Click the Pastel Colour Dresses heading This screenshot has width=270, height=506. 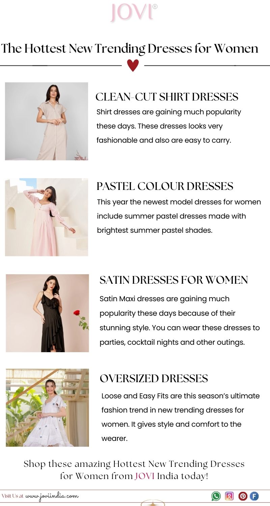165,186
